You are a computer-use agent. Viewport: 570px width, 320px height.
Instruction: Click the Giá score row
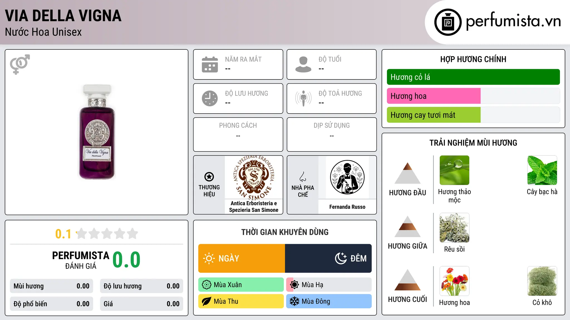pyautogui.click(x=142, y=304)
